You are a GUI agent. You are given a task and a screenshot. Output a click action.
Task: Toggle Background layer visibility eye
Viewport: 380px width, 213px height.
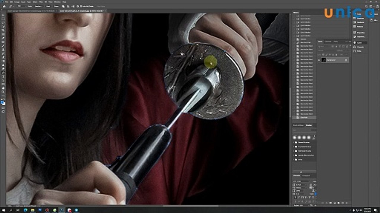[x=319, y=60]
